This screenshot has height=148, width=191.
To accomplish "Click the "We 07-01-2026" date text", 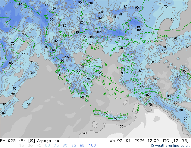I will (127, 141).
